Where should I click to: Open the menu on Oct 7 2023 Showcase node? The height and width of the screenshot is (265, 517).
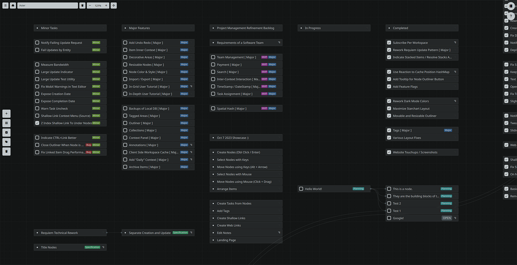coord(279,137)
